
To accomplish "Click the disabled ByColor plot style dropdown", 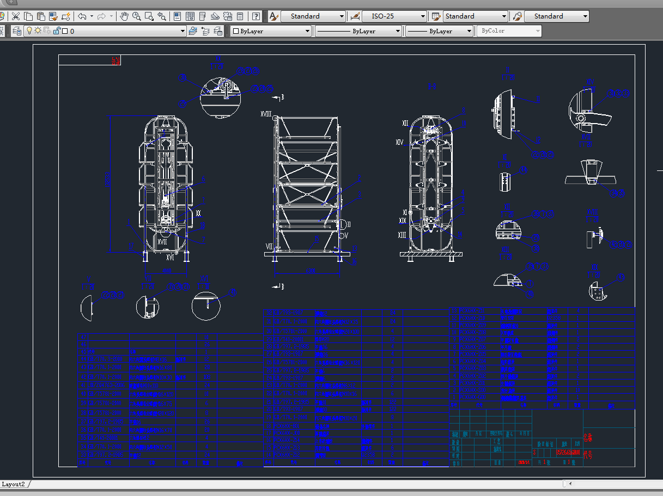I will coord(509,31).
